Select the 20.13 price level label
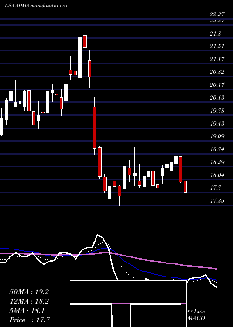The image size is (233, 327). (x=217, y=98)
